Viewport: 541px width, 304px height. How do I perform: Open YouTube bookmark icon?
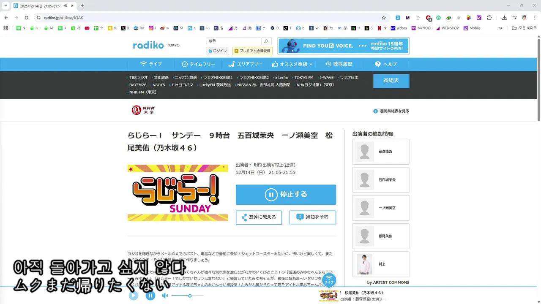tap(87, 28)
